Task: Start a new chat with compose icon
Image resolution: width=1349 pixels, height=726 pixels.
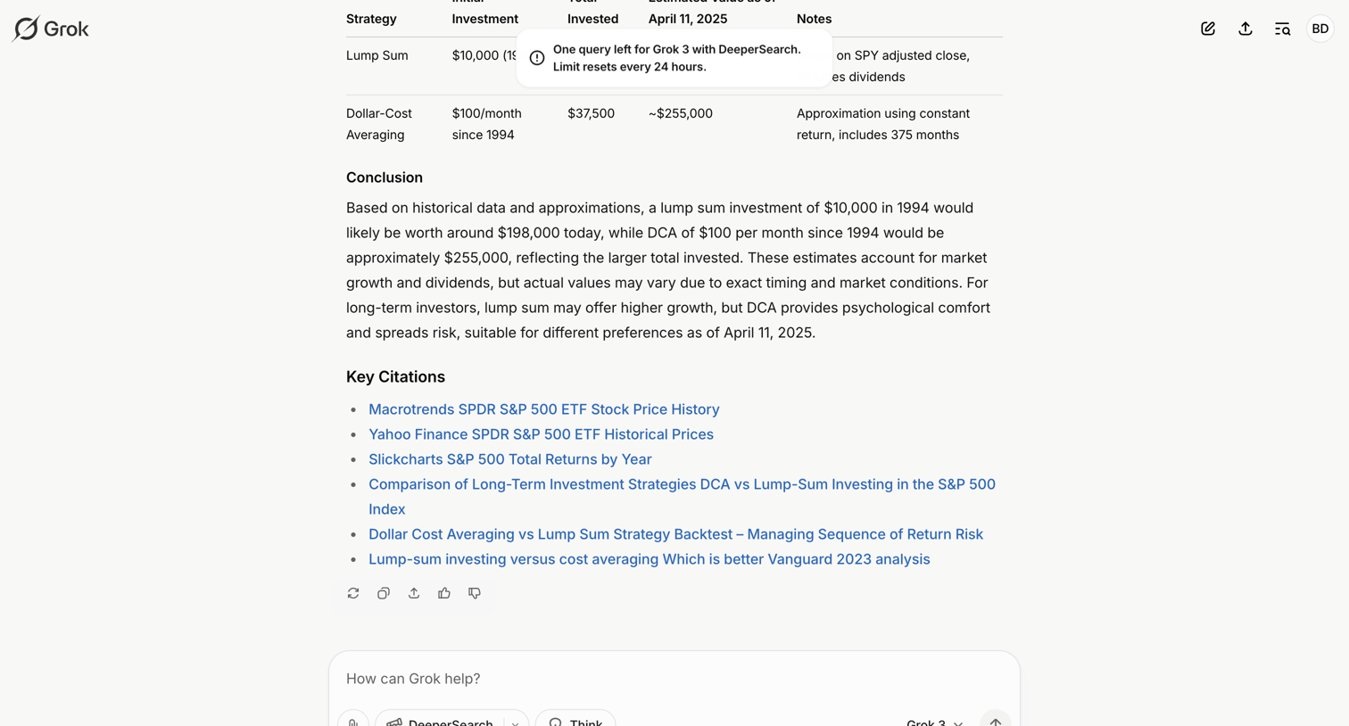Action: coord(1208,29)
